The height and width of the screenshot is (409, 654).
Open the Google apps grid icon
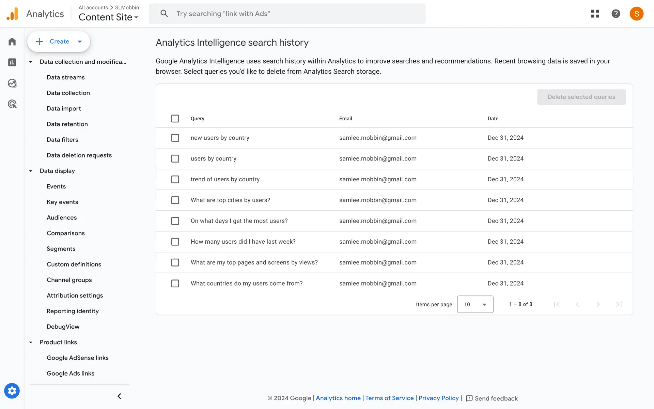tap(595, 14)
